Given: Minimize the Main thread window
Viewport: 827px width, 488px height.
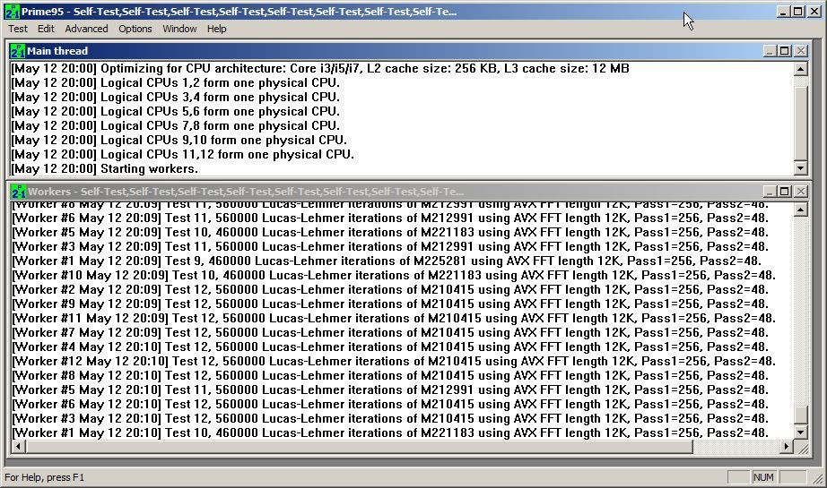Looking at the screenshot, I should (x=770, y=51).
